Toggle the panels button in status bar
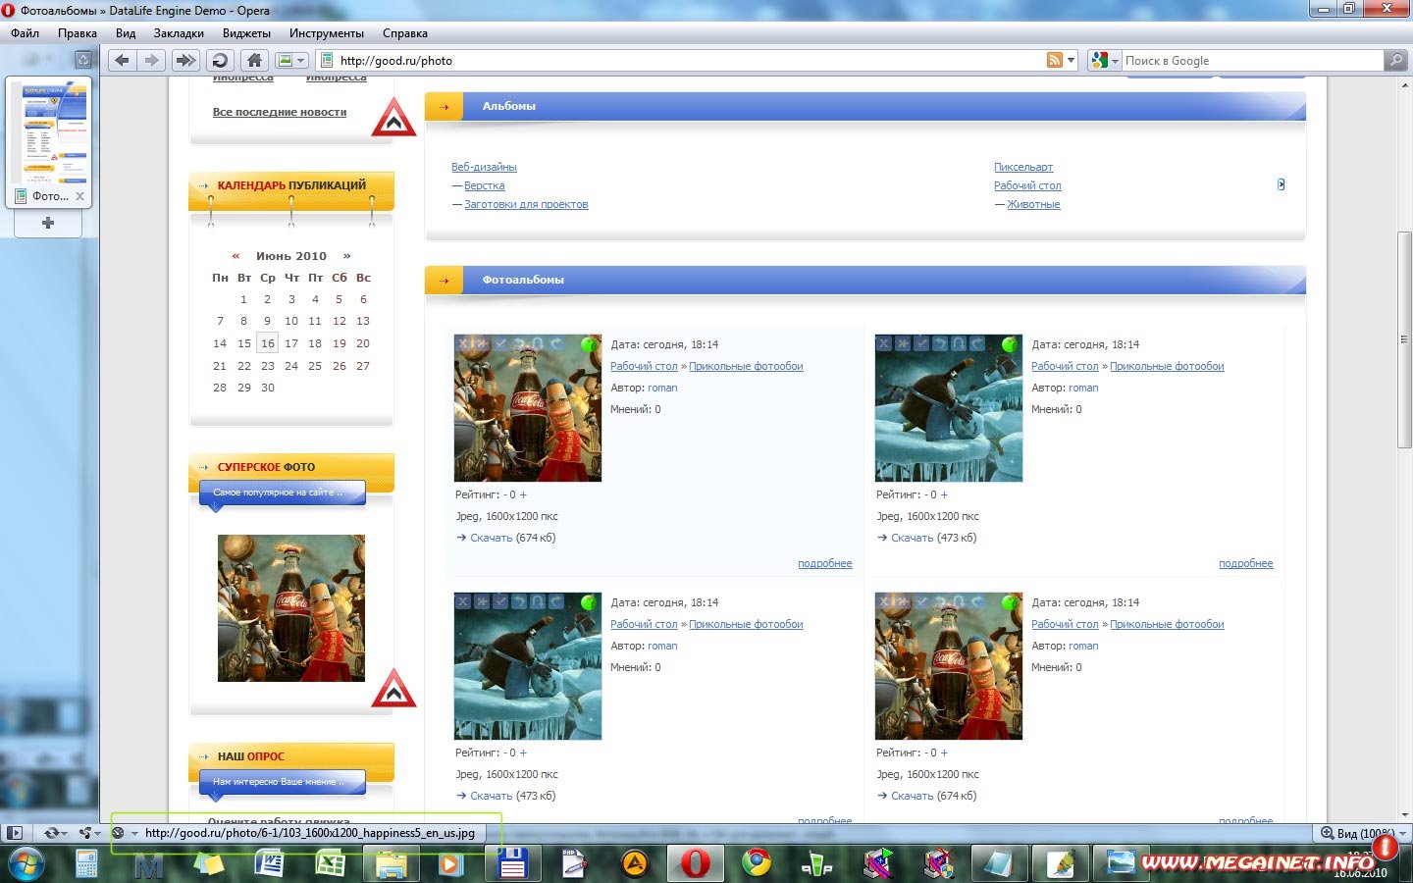The image size is (1413, 883). pyautogui.click(x=14, y=833)
